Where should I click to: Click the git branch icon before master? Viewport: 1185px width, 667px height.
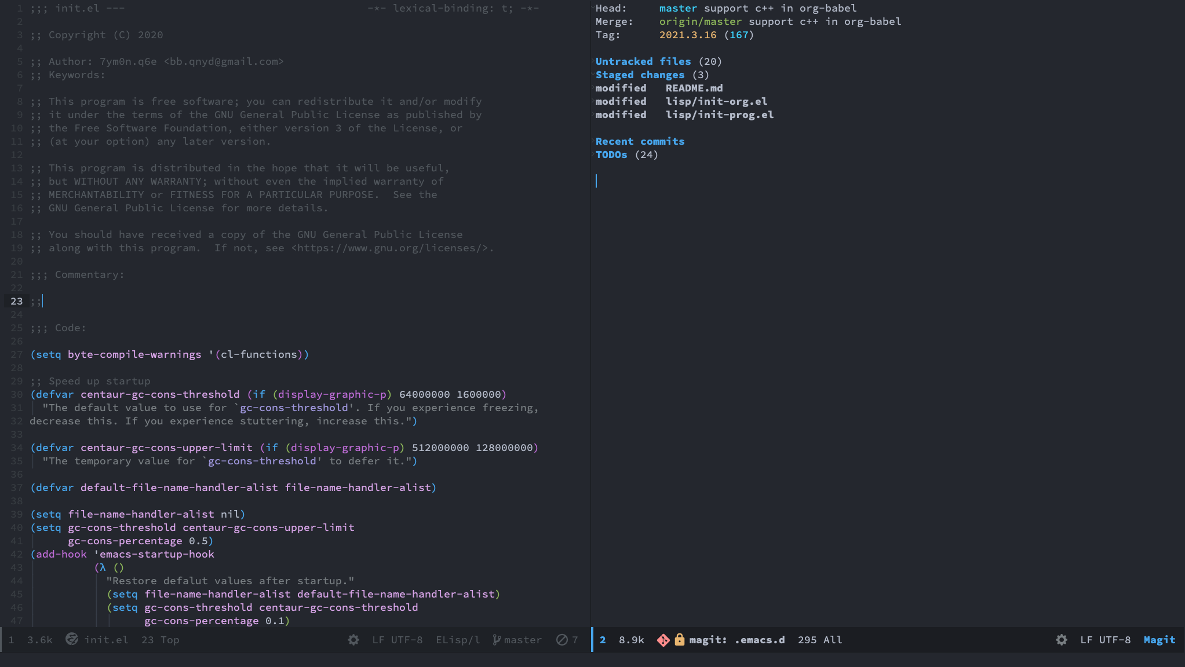(x=497, y=640)
